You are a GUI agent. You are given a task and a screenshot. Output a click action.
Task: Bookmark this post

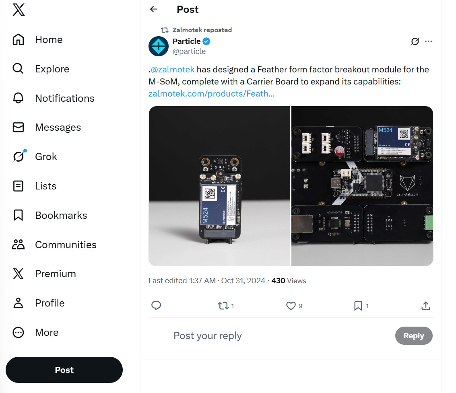coord(358,306)
